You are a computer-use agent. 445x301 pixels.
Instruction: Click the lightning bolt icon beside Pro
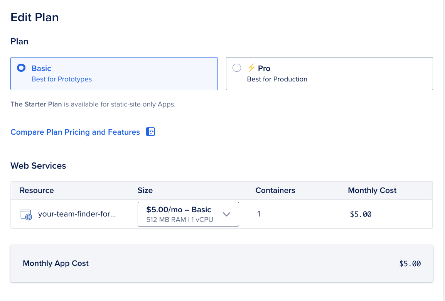coord(251,68)
